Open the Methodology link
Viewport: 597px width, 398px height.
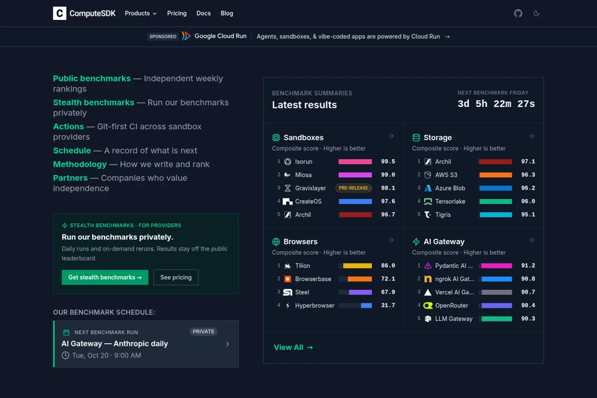(x=80, y=164)
